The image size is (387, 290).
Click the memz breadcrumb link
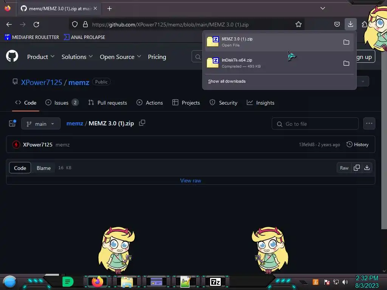pyautogui.click(x=75, y=123)
